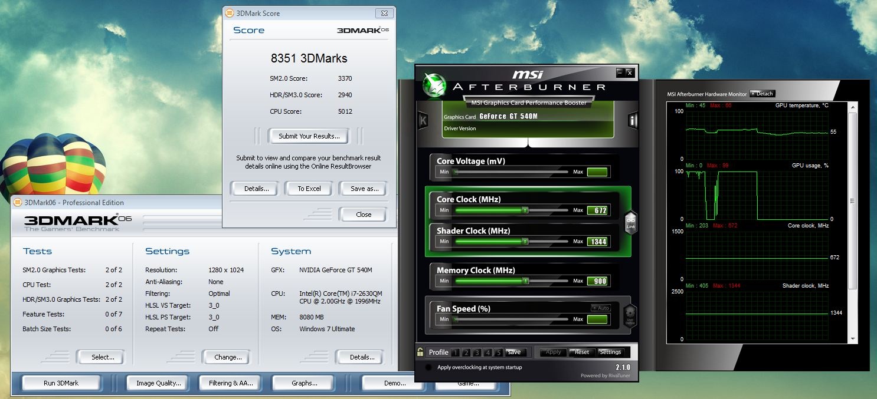Click the Hardware Monitor scrollbar thumb
Viewport: 877px width, 399px height.
click(852, 200)
